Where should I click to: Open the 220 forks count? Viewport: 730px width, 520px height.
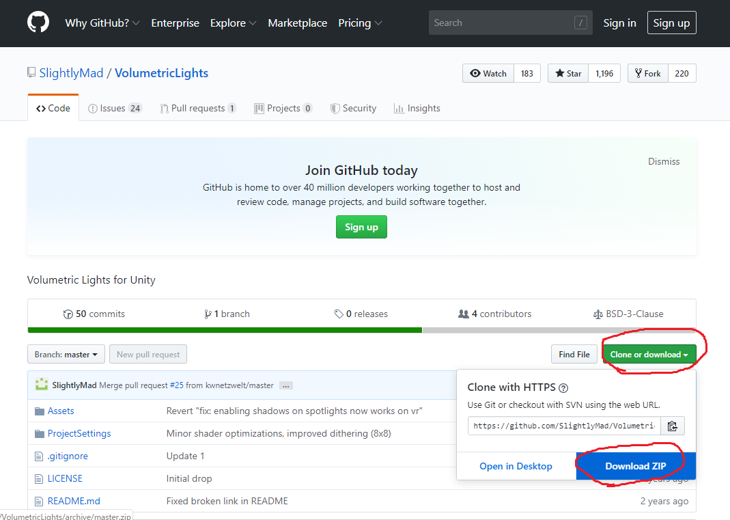682,73
